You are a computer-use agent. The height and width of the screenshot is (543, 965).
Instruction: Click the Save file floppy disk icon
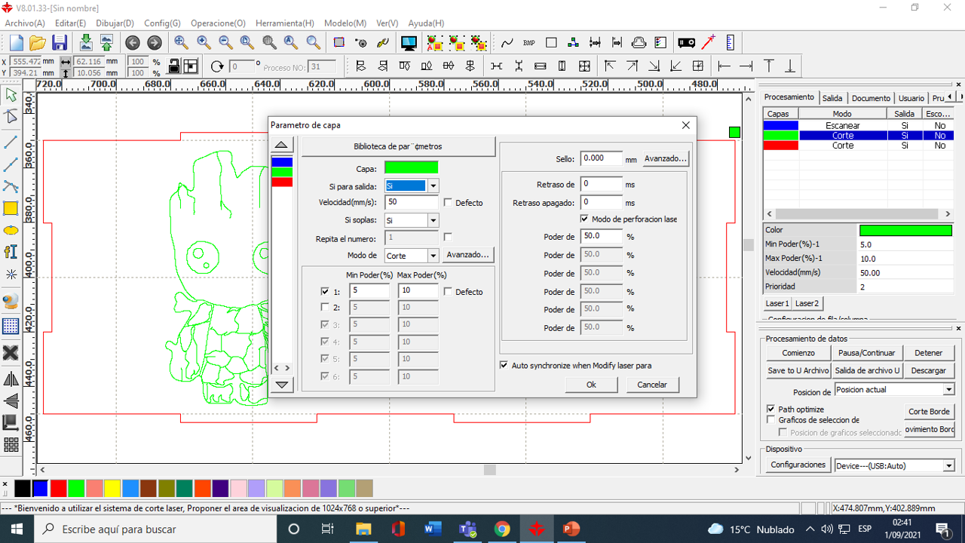click(60, 43)
